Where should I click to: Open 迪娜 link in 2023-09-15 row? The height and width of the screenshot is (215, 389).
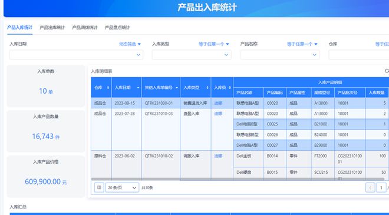point(218,103)
